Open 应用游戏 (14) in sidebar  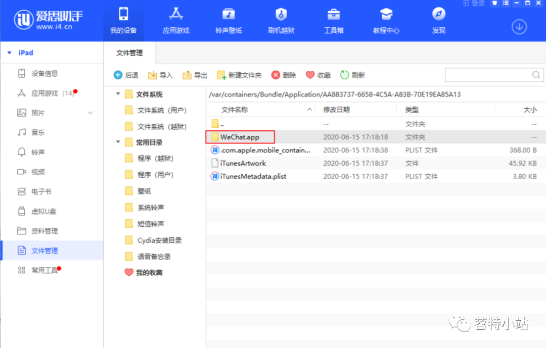tap(52, 93)
